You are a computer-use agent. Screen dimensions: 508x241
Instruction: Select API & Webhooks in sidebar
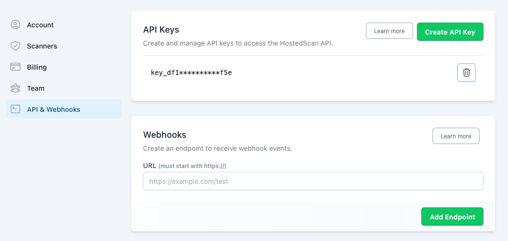[53, 109]
